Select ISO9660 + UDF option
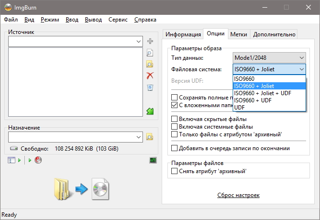This screenshot has width=320, height=220. tap(269, 100)
